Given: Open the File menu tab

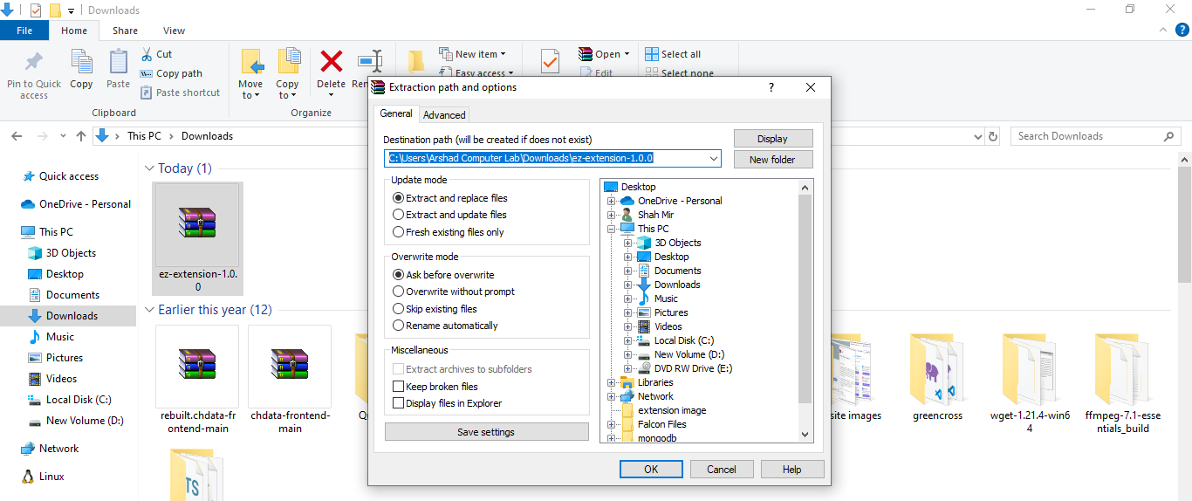Looking at the screenshot, I should (24, 31).
